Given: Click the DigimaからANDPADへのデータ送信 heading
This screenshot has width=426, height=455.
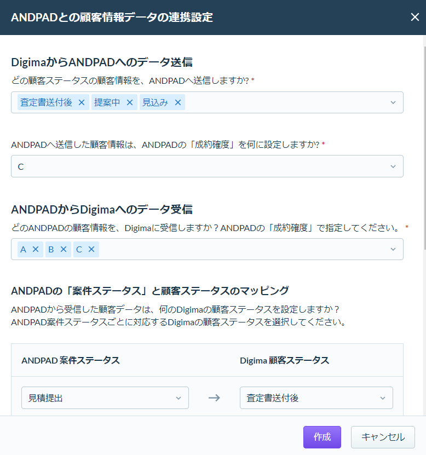Looking at the screenshot, I should [x=102, y=62].
